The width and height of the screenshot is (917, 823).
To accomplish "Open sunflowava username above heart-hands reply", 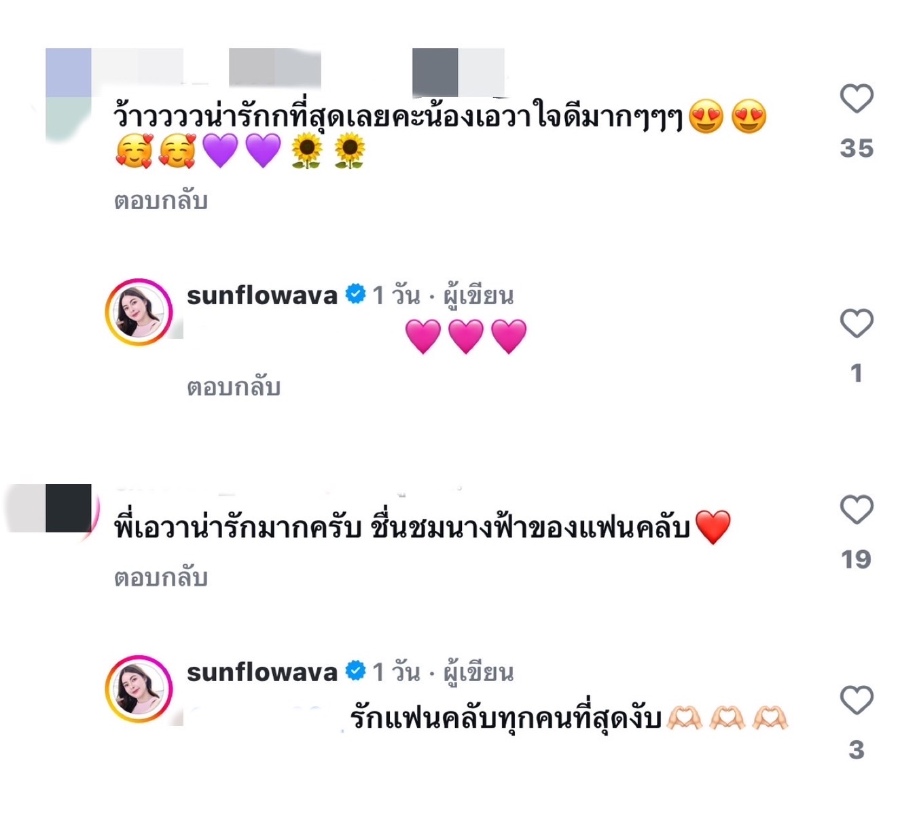I will pos(262,672).
